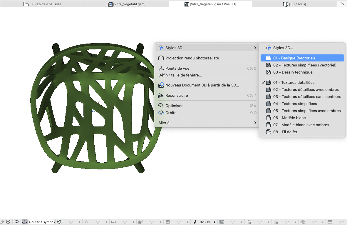Click the partial structure display icon
This screenshot has width=347, height=225.
pos(167,222)
